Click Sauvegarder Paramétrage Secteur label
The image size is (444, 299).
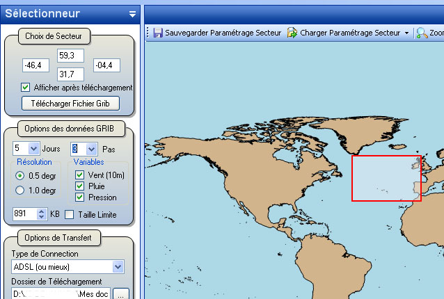coord(223,33)
